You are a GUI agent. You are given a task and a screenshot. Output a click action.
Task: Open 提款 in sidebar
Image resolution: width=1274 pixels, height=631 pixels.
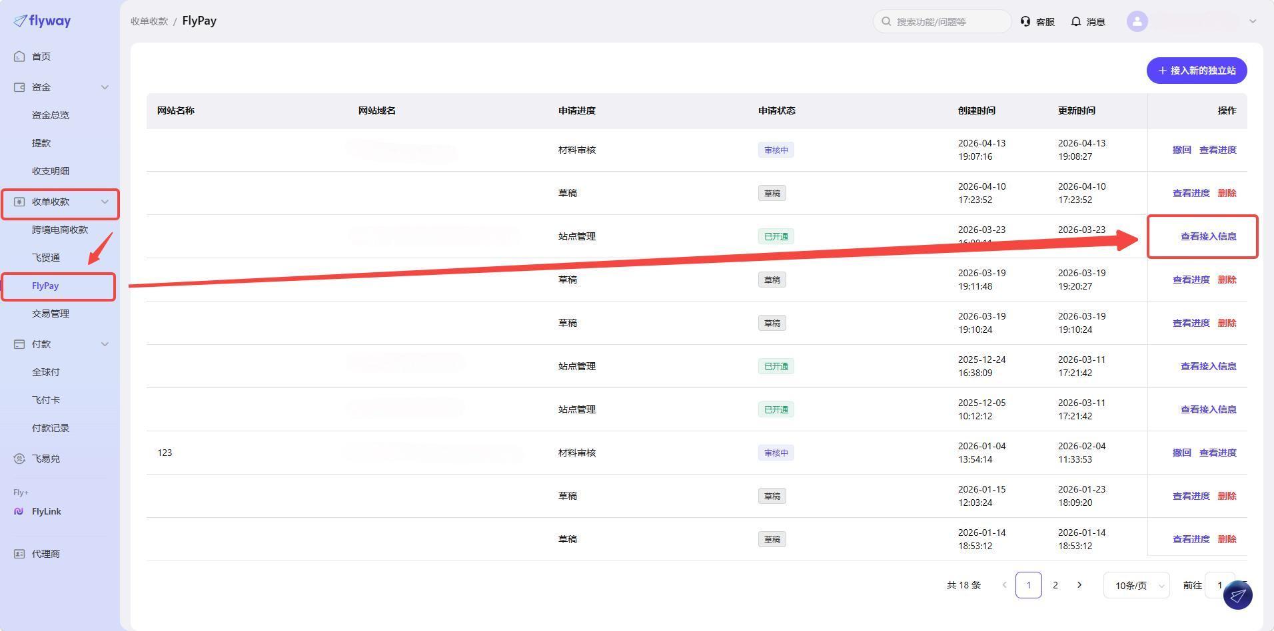[x=41, y=143]
